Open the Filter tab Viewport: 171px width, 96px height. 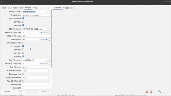(x=15, y=8)
